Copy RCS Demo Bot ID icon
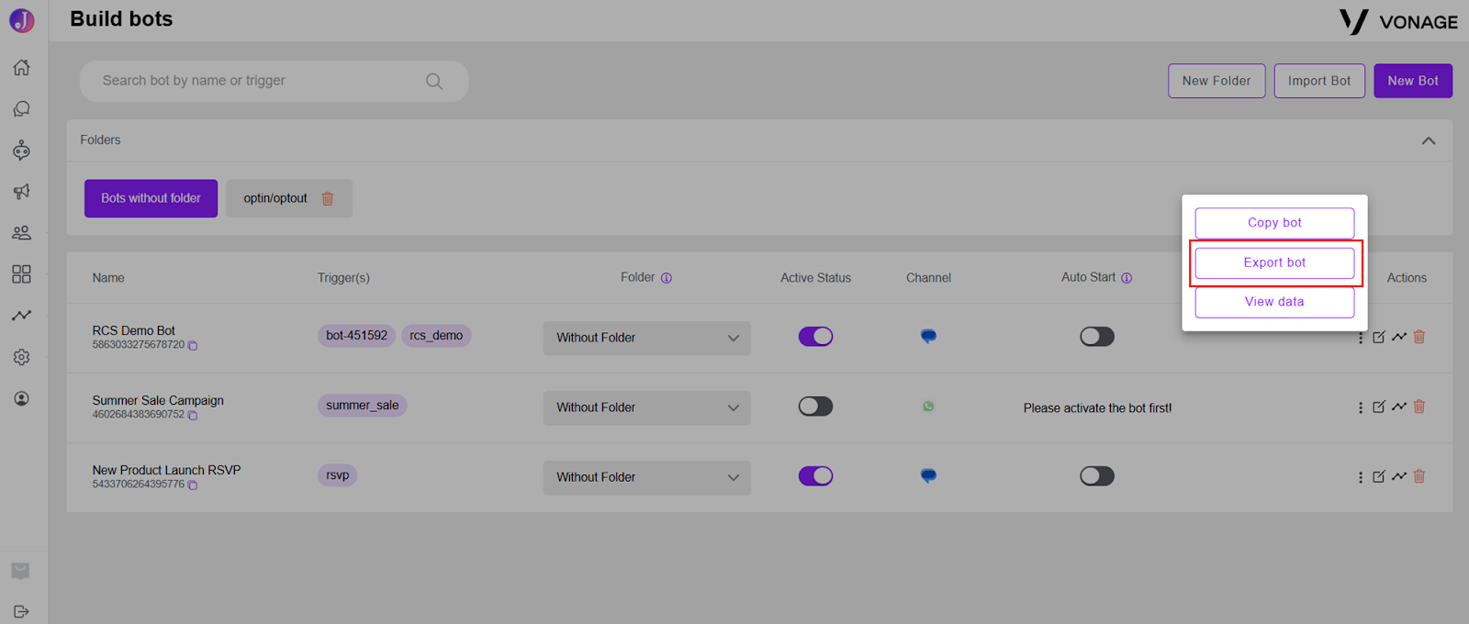The image size is (1469, 624). tap(193, 345)
